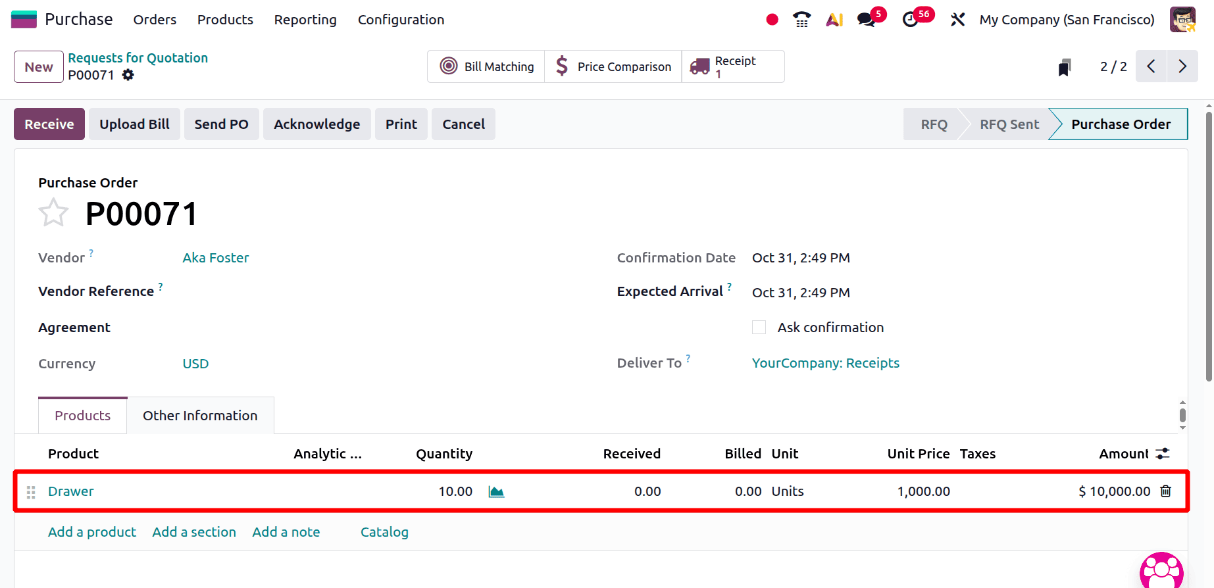Click the Send PO button
This screenshot has height=588, width=1214.
221,124
